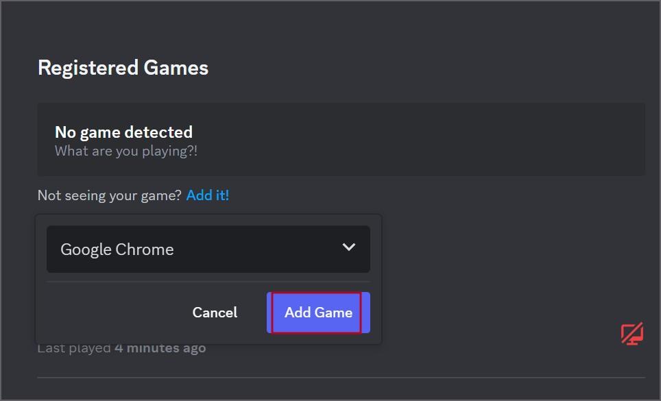Click the horizontal separator below Last played
The height and width of the screenshot is (401, 661).
[341, 378]
